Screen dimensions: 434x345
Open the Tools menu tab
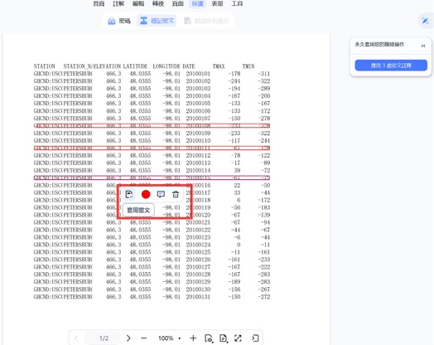pyautogui.click(x=237, y=3)
